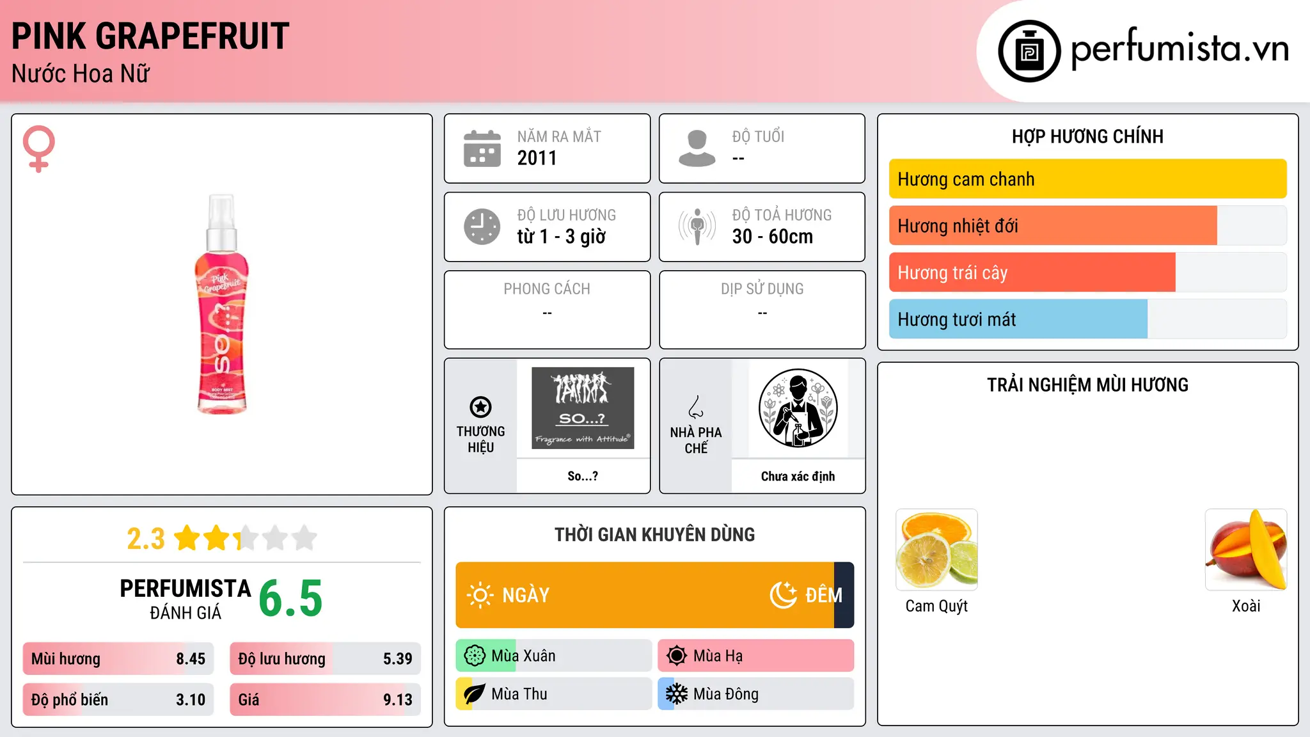Click the PINK GRAPEFRUIT title
Screen dimensions: 1310x737
tap(150, 36)
